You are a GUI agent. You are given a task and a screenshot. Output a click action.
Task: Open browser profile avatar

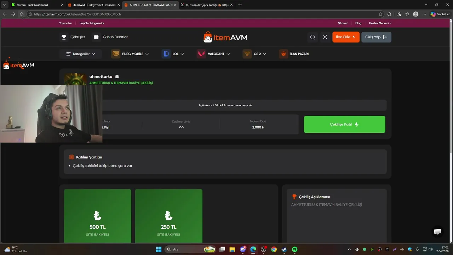point(416,14)
